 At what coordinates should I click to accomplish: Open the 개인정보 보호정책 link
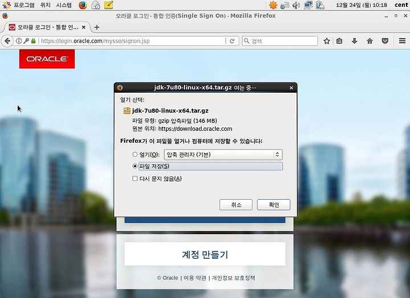click(233, 278)
